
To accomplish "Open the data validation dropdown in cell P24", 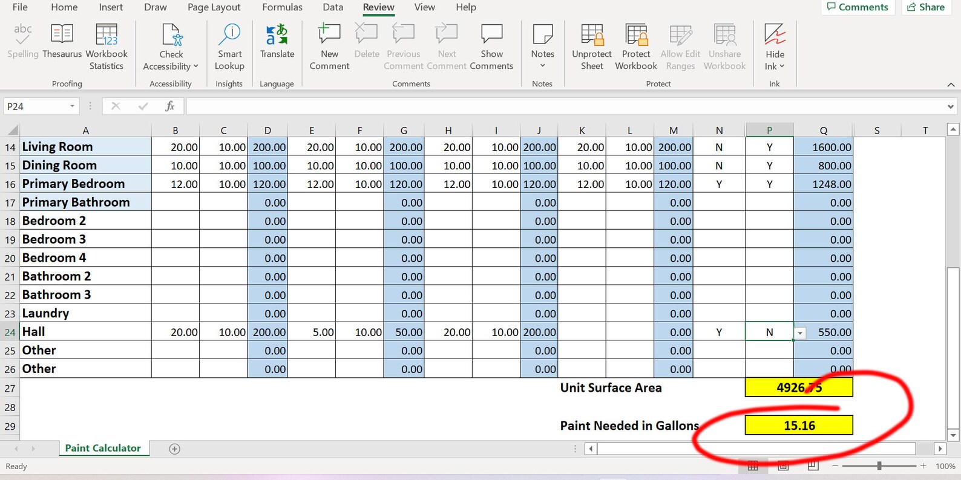I will click(x=800, y=333).
